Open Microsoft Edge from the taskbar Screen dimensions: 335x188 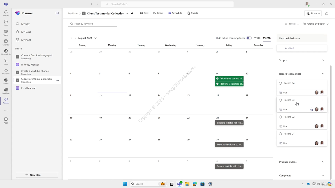[x=195, y=184]
